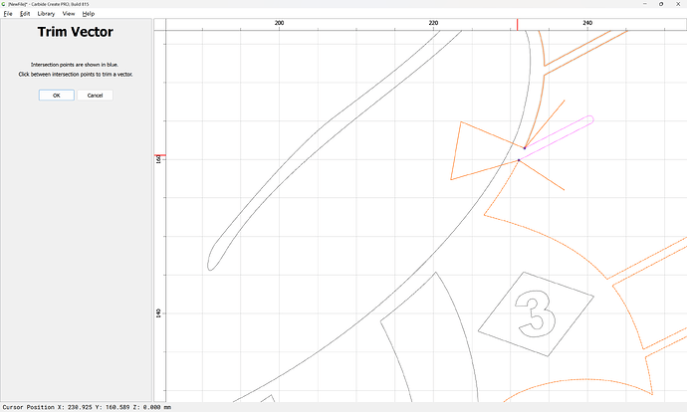
Task: Click ruler label 200
Action: pos(279,23)
